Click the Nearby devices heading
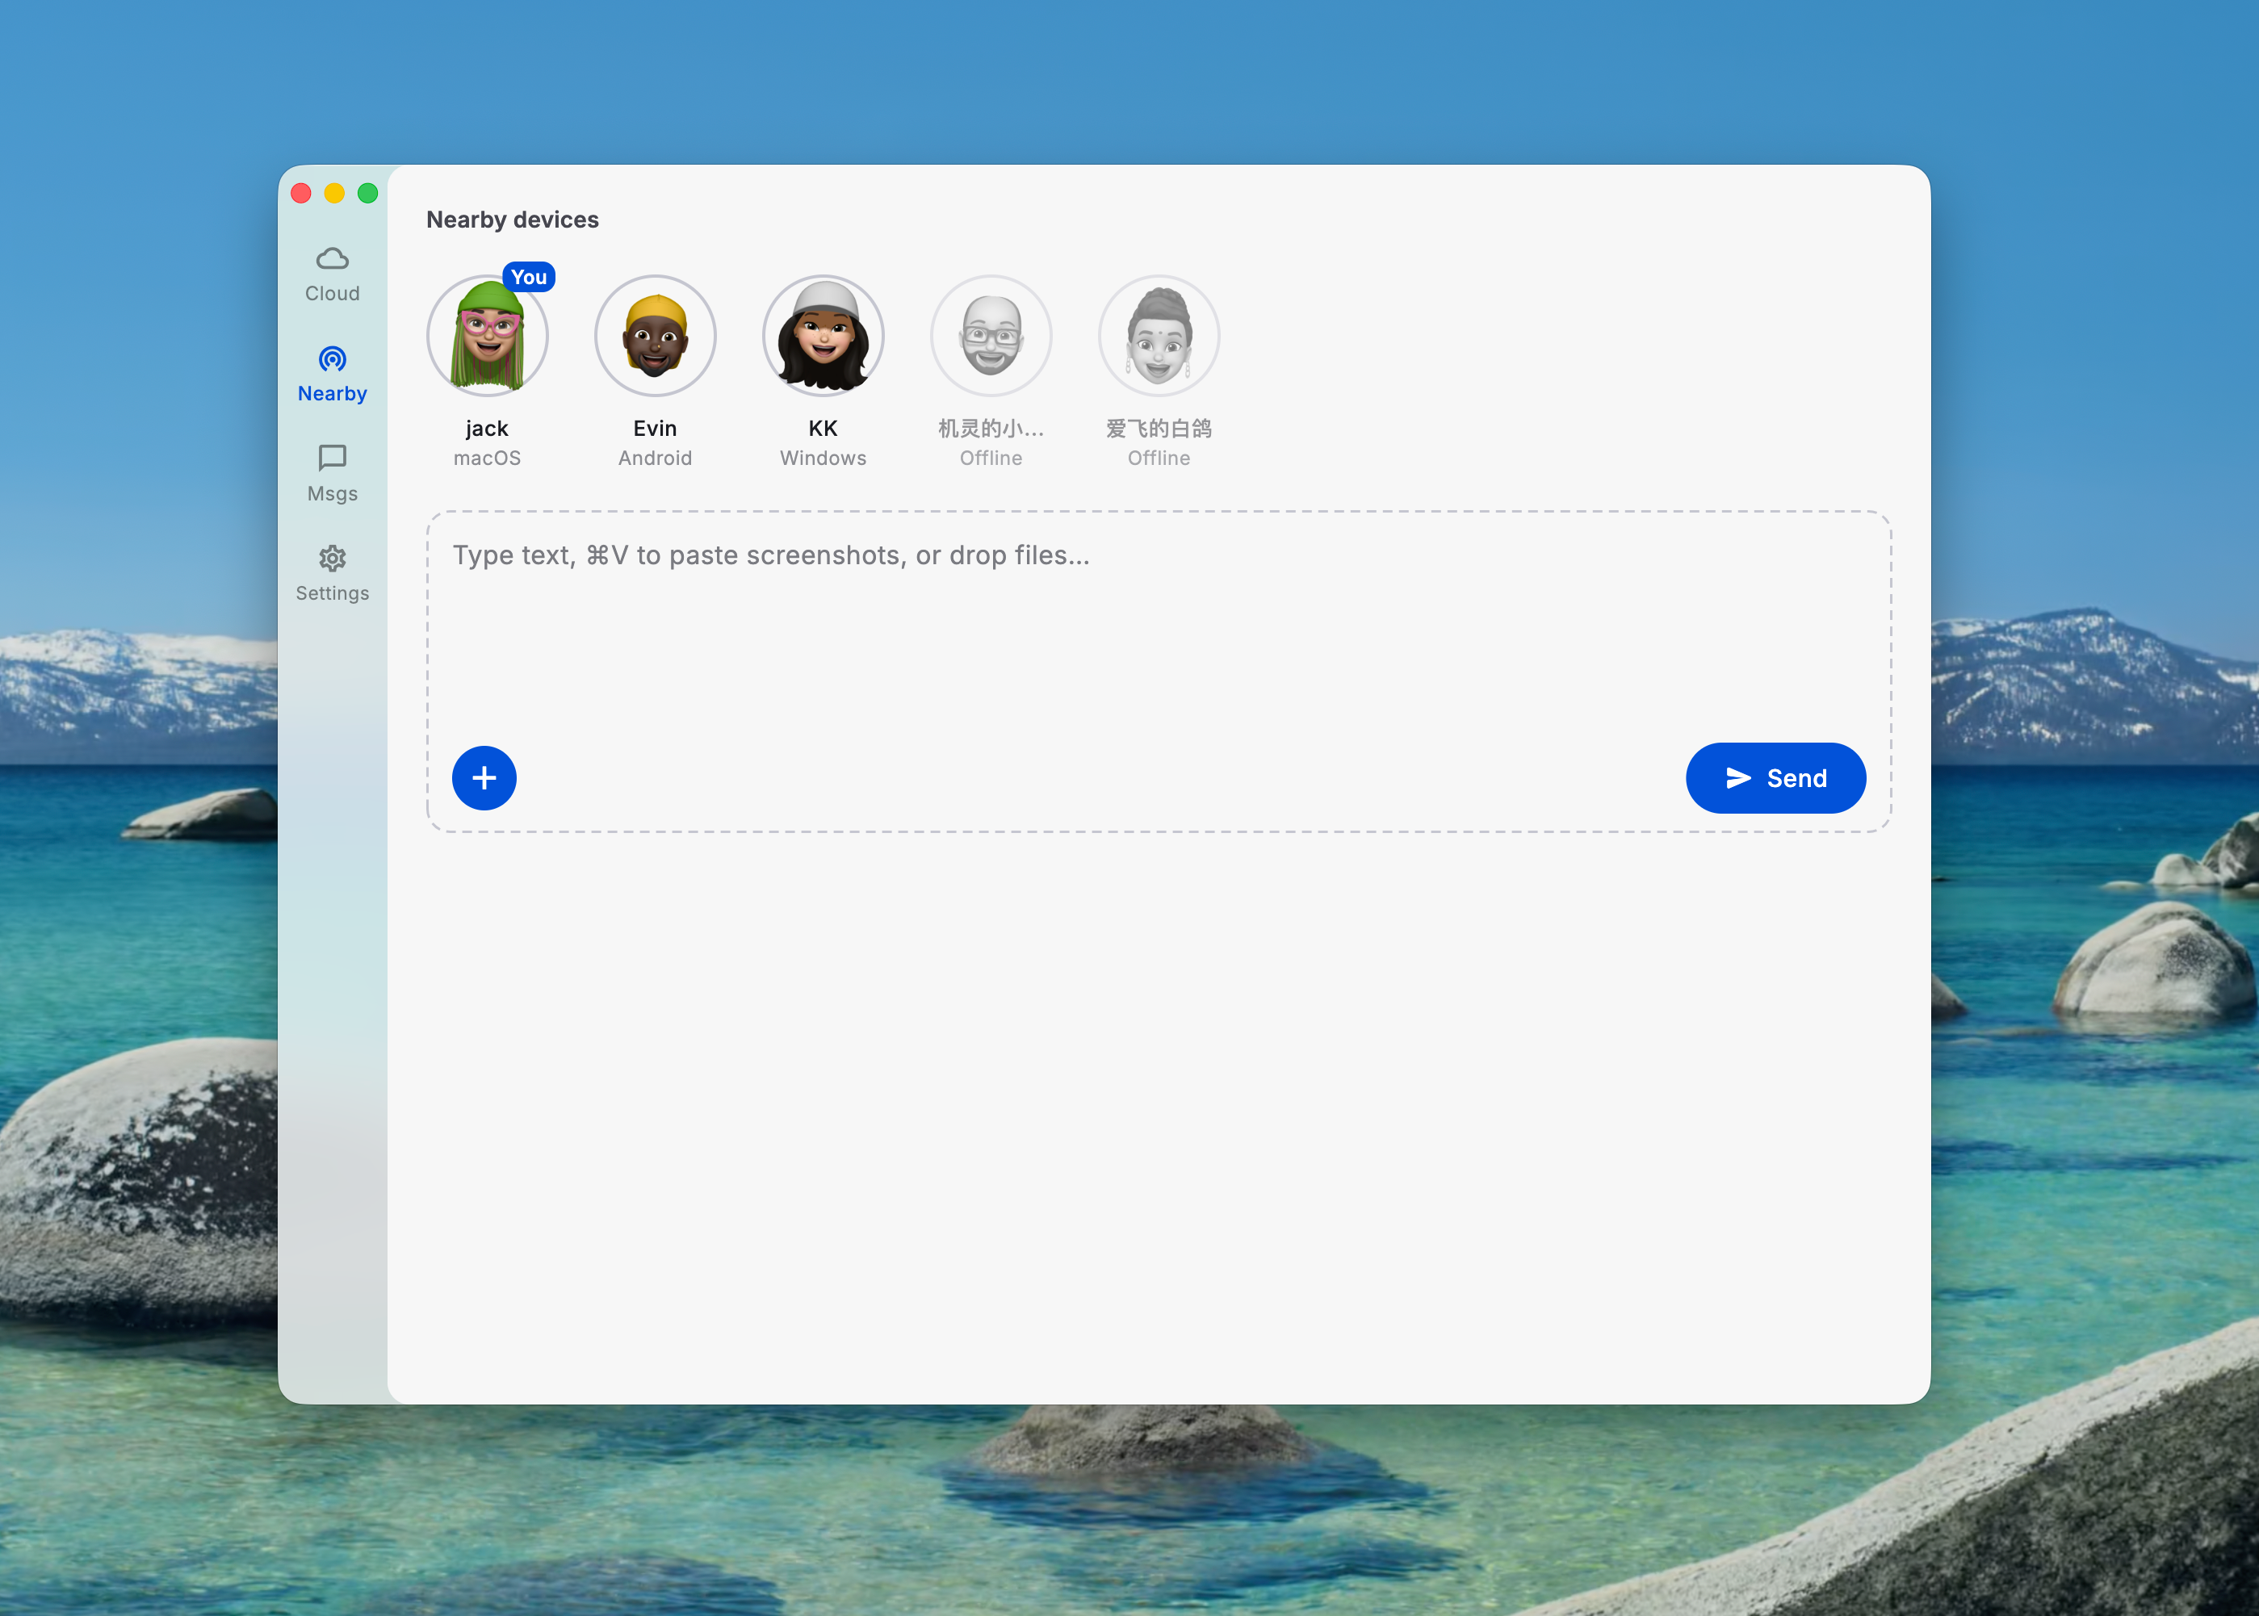The width and height of the screenshot is (2259, 1616). pos(513,220)
